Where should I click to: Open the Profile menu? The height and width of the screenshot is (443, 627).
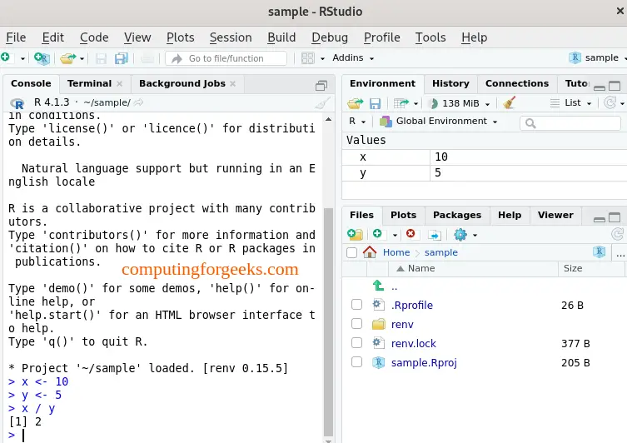(x=382, y=37)
